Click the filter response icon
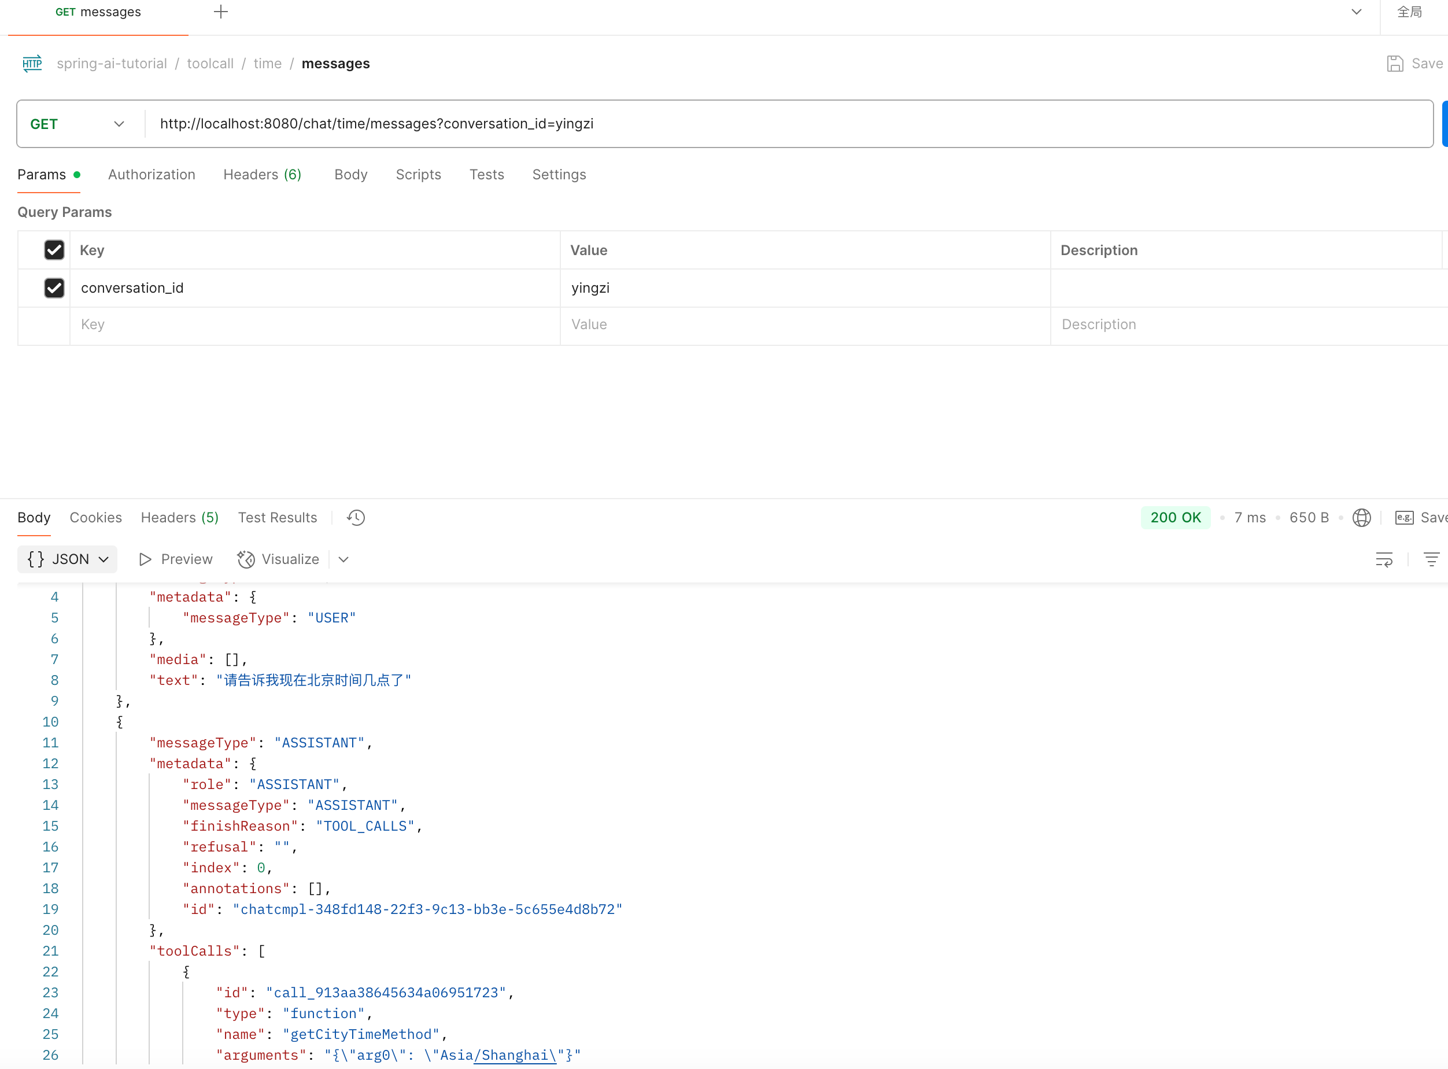Viewport: 1448px width, 1069px height. [x=1431, y=560]
